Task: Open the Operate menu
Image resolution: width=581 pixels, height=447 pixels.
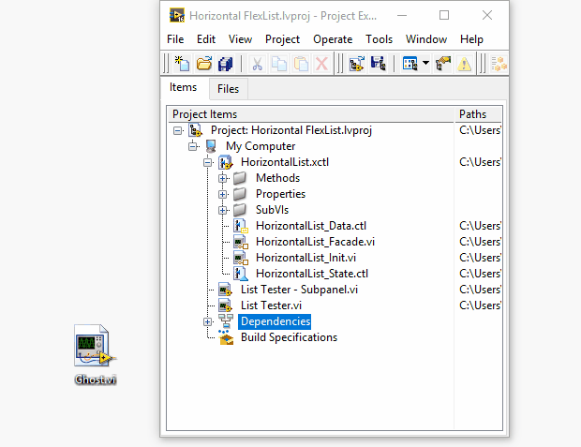Action: (x=333, y=39)
